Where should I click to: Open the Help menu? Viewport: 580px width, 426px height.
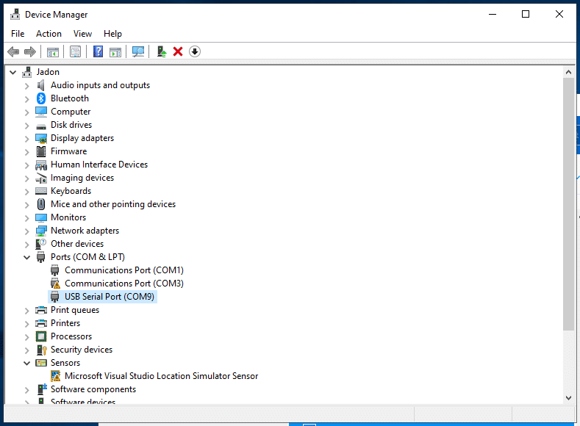tap(112, 34)
